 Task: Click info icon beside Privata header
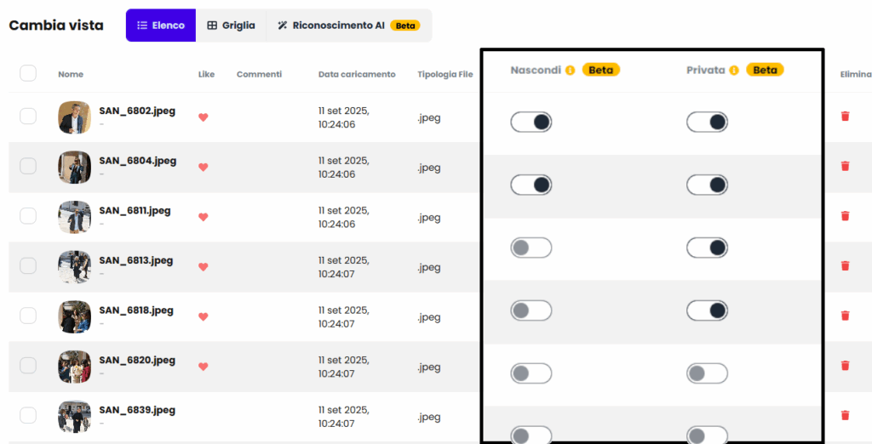[x=733, y=71]
